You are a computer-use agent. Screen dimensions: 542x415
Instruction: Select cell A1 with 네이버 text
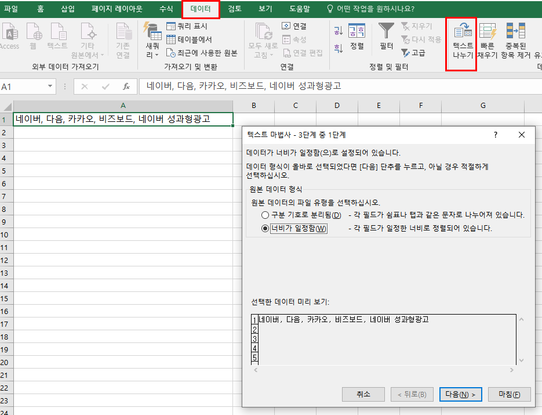[123, 119]
